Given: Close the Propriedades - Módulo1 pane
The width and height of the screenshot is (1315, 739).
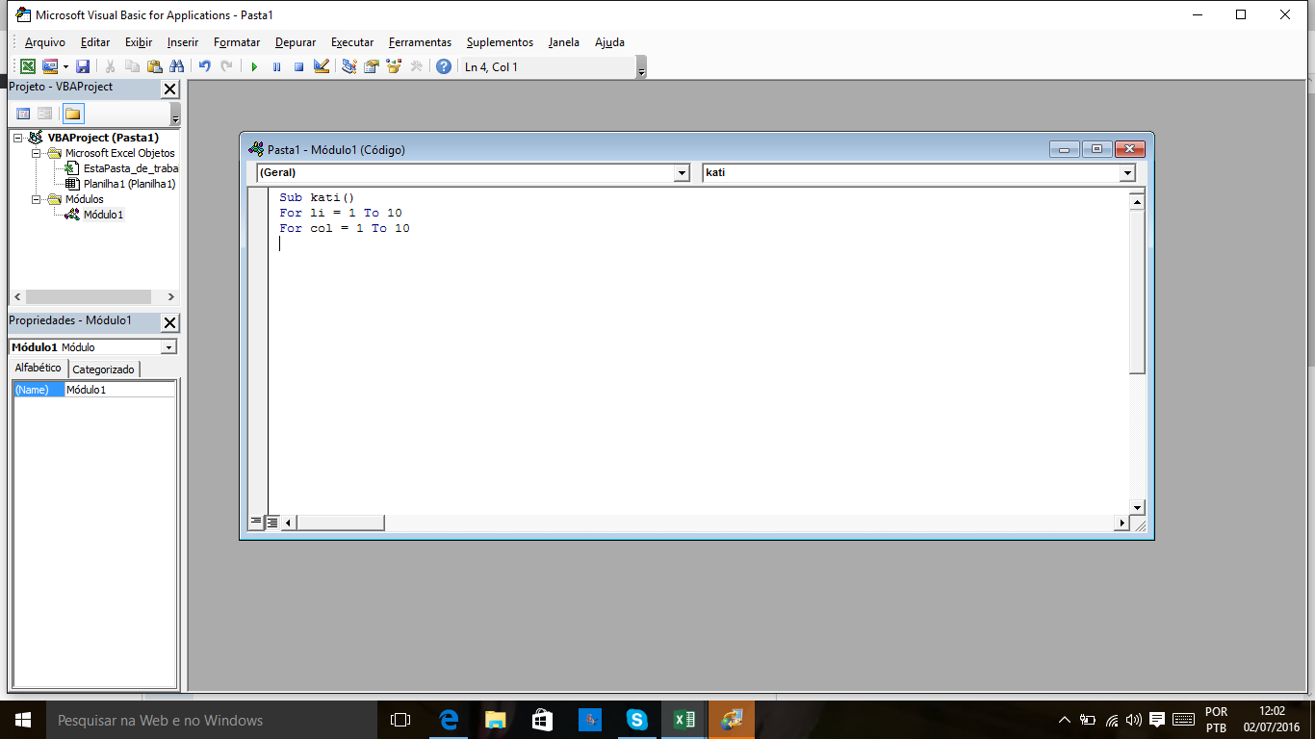Looking at the screenshot, I should (169, 322).
